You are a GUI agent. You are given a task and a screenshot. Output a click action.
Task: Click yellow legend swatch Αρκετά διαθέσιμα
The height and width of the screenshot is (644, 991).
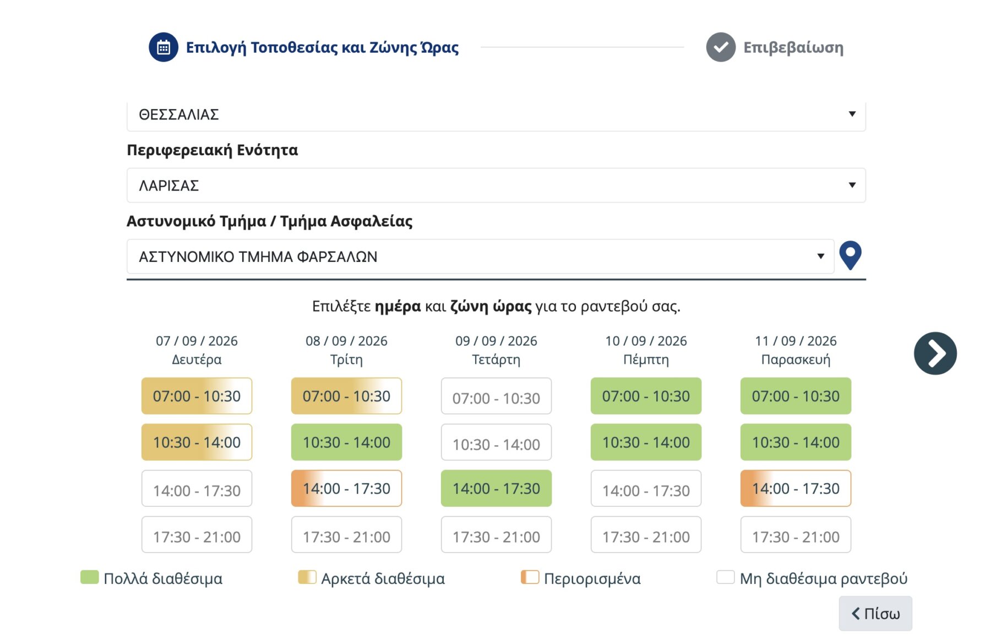point(307,577)
